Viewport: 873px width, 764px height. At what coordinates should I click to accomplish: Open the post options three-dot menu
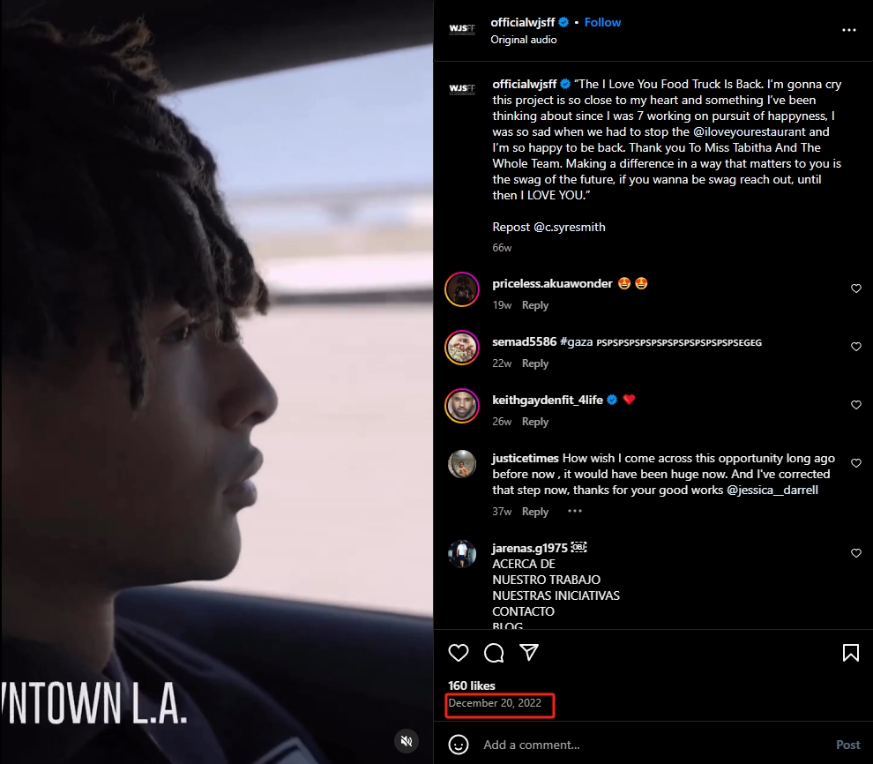point(848,30)
